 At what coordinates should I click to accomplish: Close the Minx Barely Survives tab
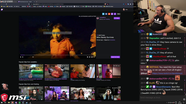pyautogui.click(x=34, y=2)
